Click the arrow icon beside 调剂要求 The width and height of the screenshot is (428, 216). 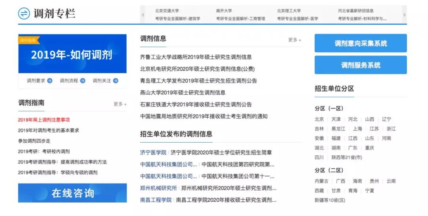[x=50, y=80]
